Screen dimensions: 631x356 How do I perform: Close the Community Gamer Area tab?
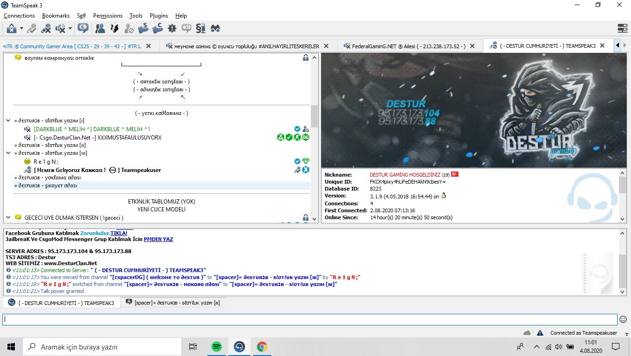click(148, 46)
